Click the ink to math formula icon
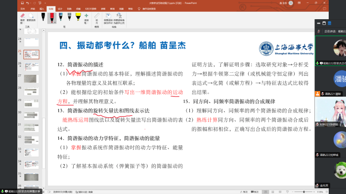This screenshot has width=346, height=194. pyautogui.click(x=119, y=18)
